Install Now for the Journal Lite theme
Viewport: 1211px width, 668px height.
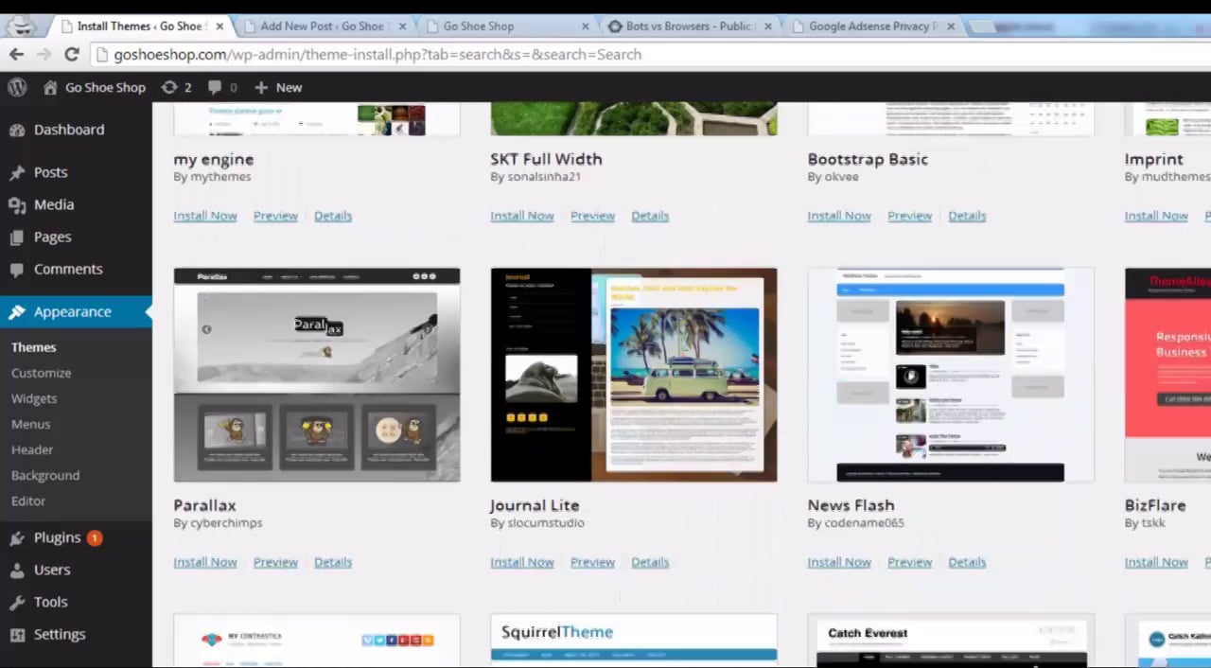point(522,562)
